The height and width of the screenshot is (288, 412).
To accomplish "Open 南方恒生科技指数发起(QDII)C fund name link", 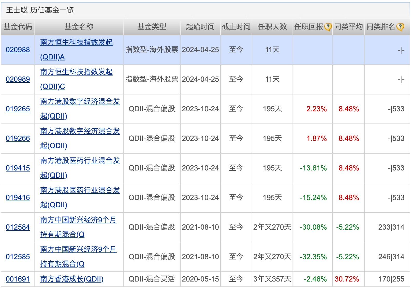I will [x=76, y=79].
